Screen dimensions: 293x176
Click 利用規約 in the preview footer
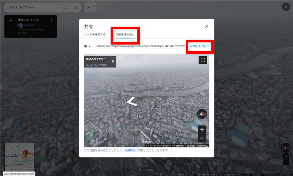click(190, 146)
